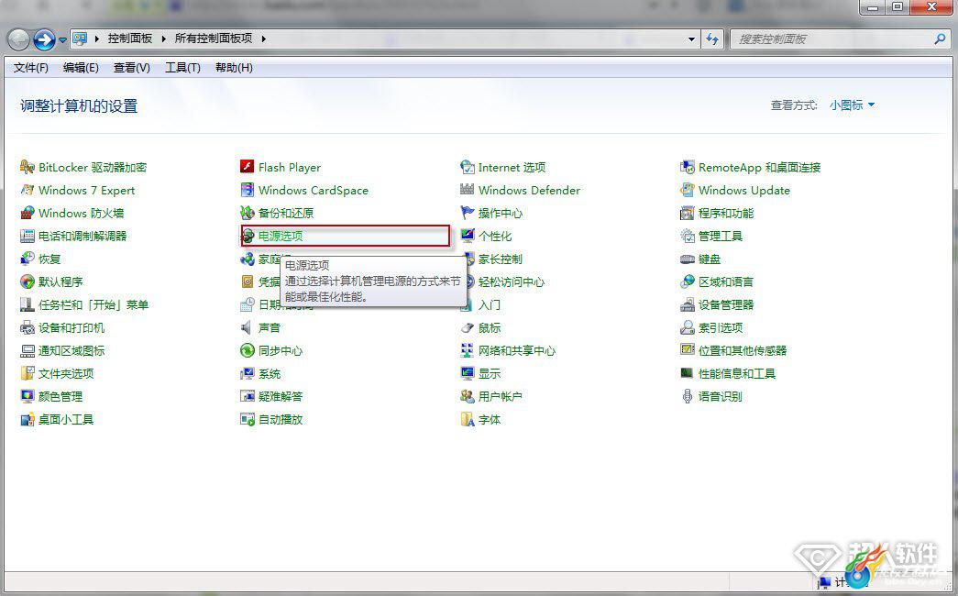958x596 pixels.
Task: Open the 区域和语言 link
Action: coord(726,281)
